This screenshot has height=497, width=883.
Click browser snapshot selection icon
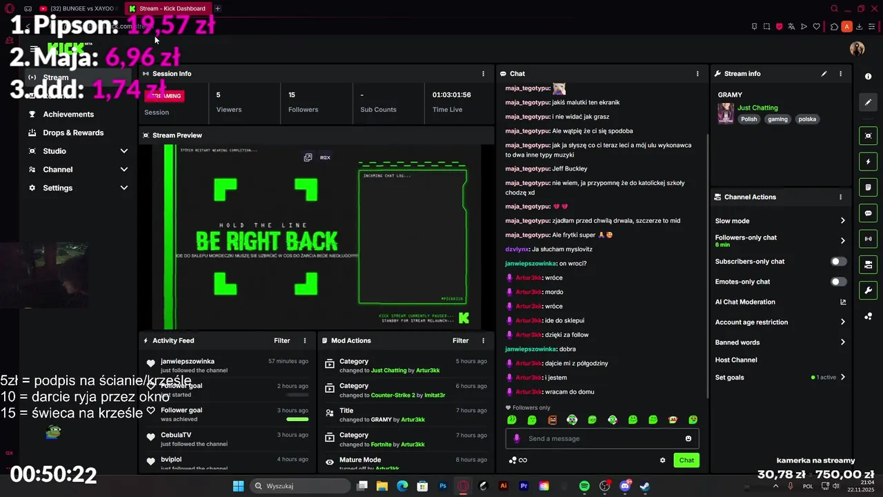(766, 27)
